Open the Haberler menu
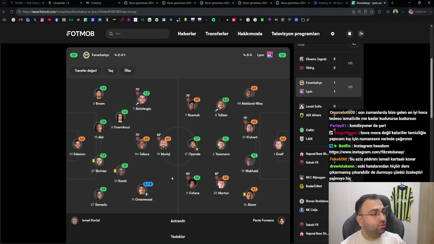The image size is (434, 244). 187,34
